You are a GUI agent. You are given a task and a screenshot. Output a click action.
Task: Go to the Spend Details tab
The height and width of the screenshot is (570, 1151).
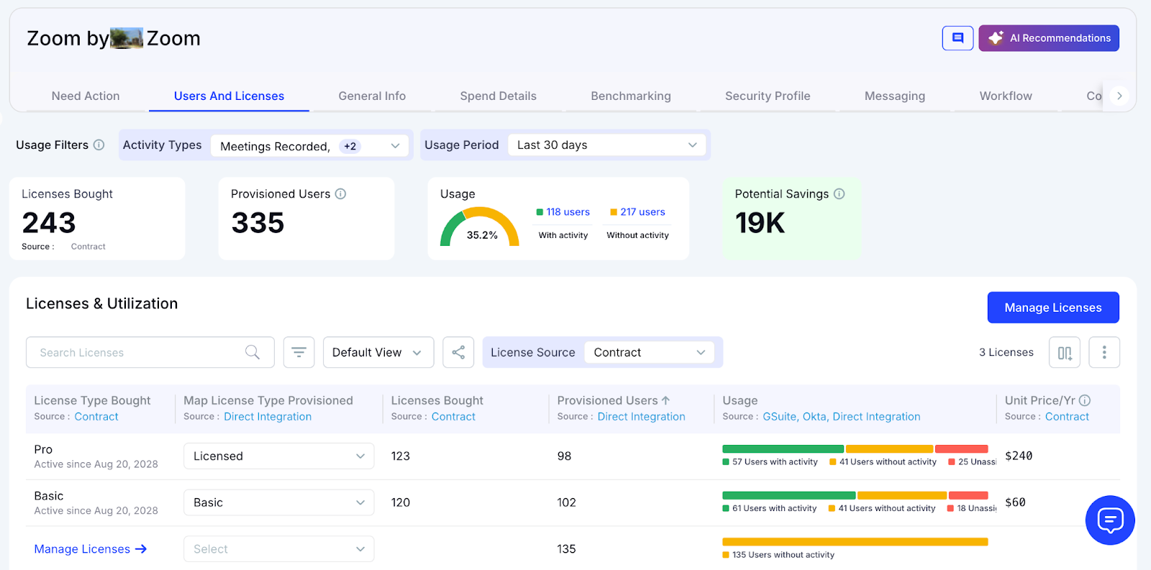pyautogui.click(x=499, y=96)
